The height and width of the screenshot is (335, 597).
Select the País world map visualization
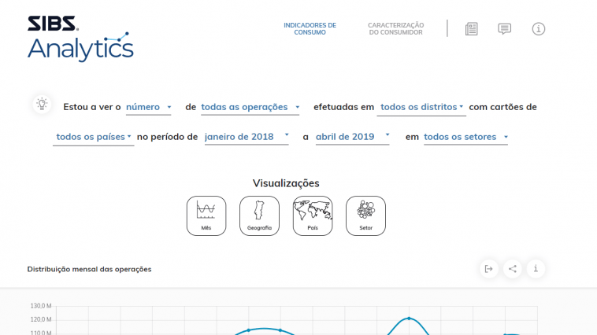point(313,215)
